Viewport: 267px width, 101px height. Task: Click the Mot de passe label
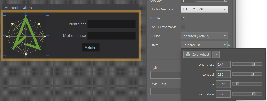pyautogui.click(x=74, y=36)
